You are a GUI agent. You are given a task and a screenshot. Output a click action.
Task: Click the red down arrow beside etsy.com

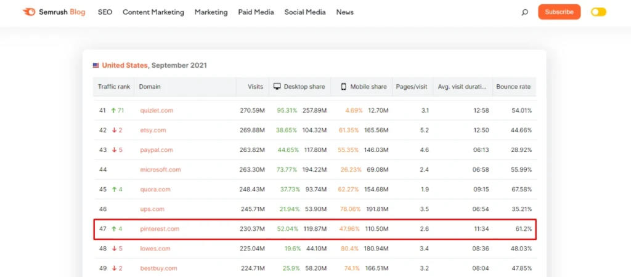(114, 130)
